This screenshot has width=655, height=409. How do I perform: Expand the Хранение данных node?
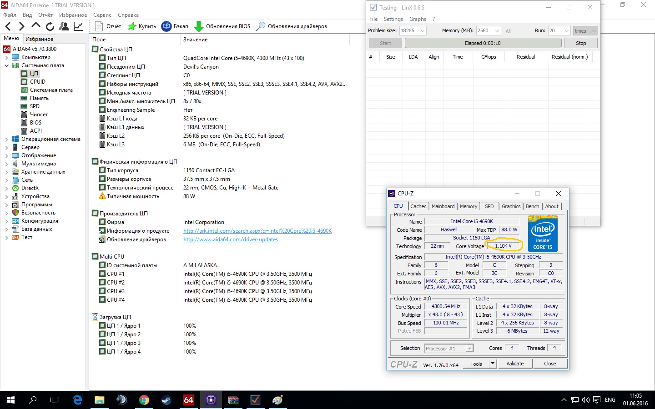coord(6,172)
